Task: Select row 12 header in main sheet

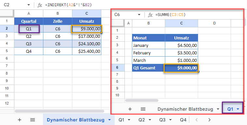Action: (7, 103)
